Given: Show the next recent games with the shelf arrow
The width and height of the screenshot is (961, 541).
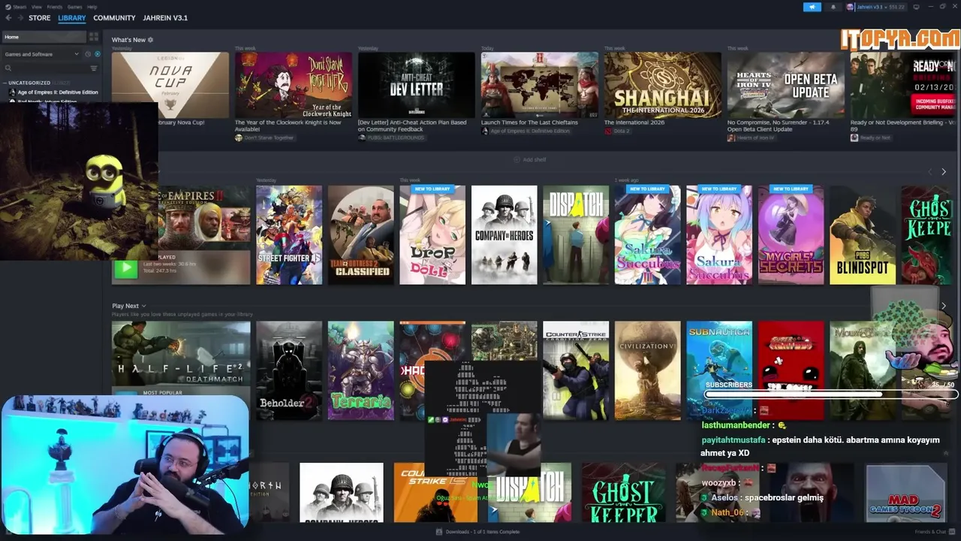Looking at the screenshot, I should (944, 172).
